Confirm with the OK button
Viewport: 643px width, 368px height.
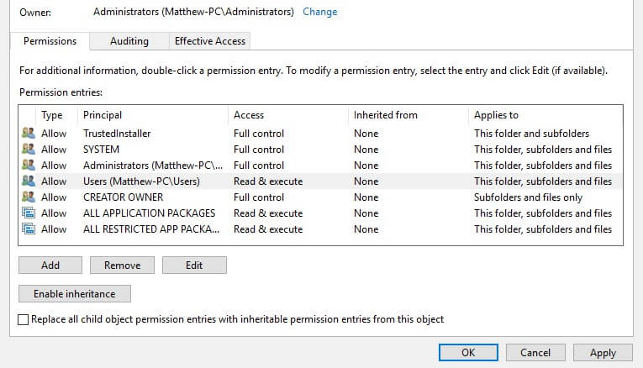click(468, 352)
